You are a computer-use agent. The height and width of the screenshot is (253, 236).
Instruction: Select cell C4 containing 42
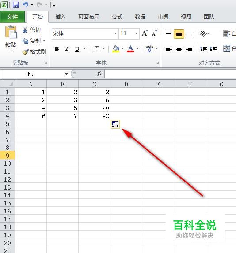[95, 116]
